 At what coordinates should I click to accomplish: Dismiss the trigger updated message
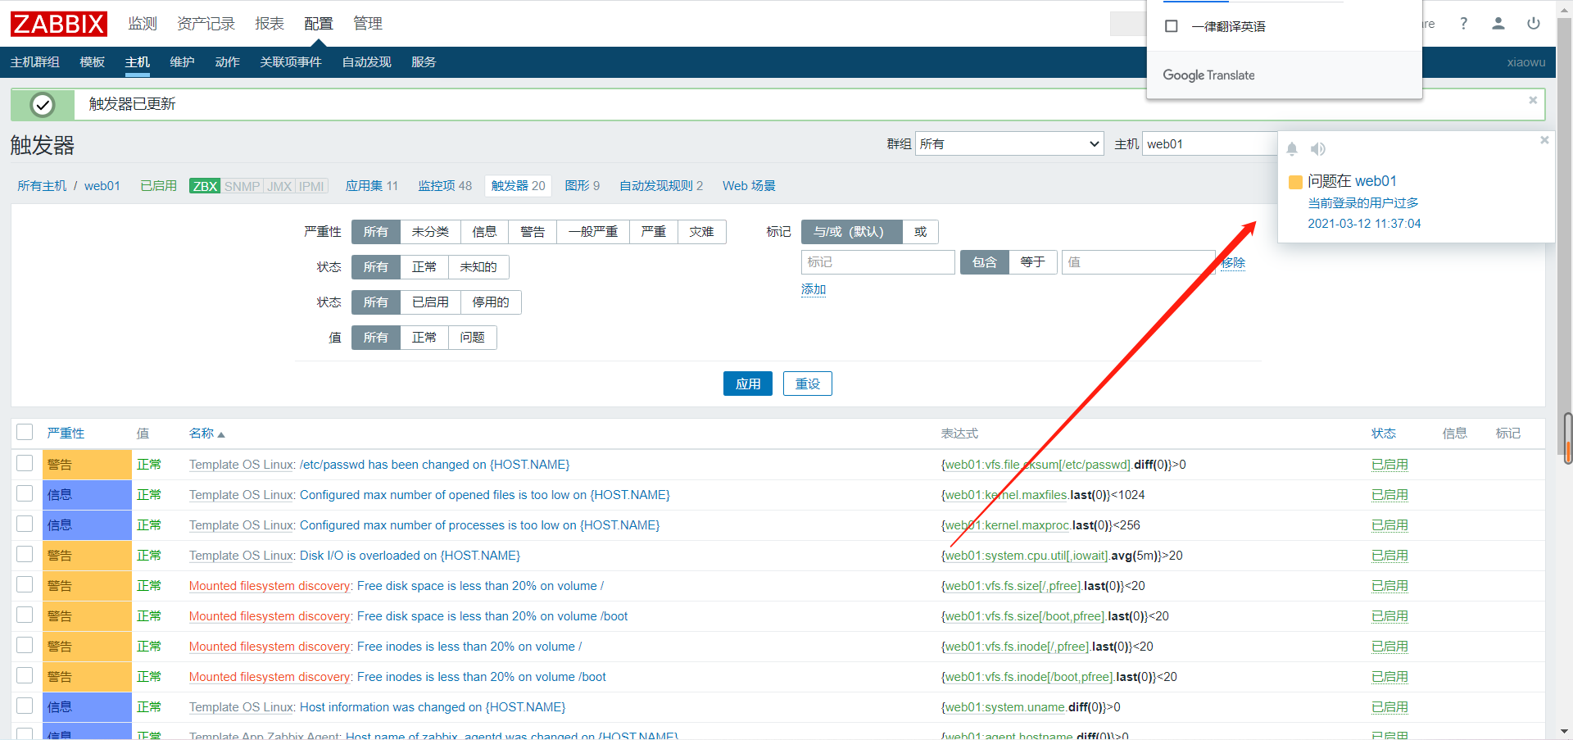pos(1532,101)
